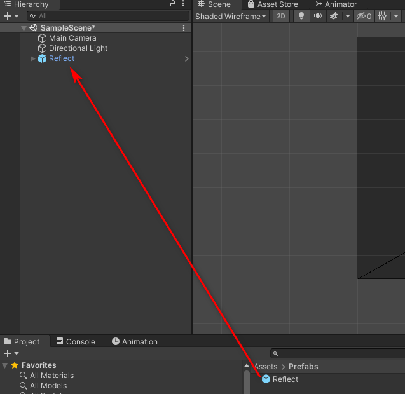Open the Hierarchy create plus dropdown
Screen dimensions: 405x394
click(11, 16)
